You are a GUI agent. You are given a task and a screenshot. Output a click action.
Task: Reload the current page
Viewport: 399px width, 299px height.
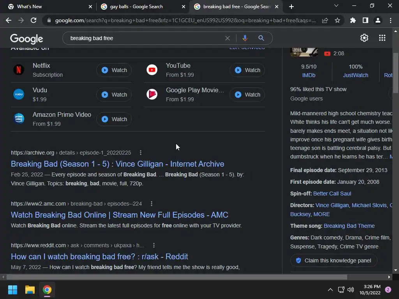coord(34,20)
